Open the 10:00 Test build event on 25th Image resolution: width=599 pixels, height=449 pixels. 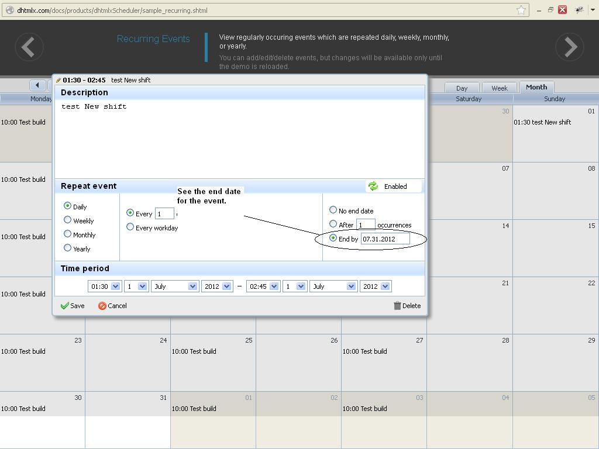pyautogui.click(x=194, y=351)
